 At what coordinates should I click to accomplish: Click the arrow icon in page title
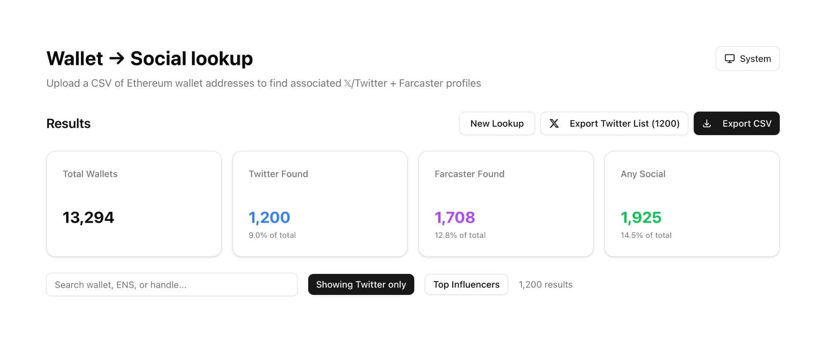click(116, 59)
